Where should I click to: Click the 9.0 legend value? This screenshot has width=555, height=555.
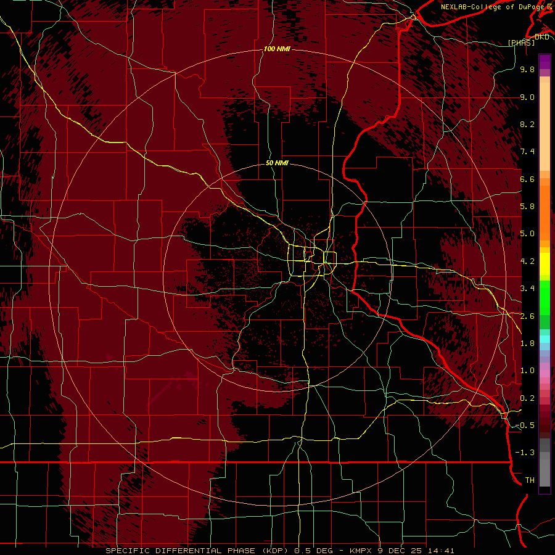click(527, 97)
